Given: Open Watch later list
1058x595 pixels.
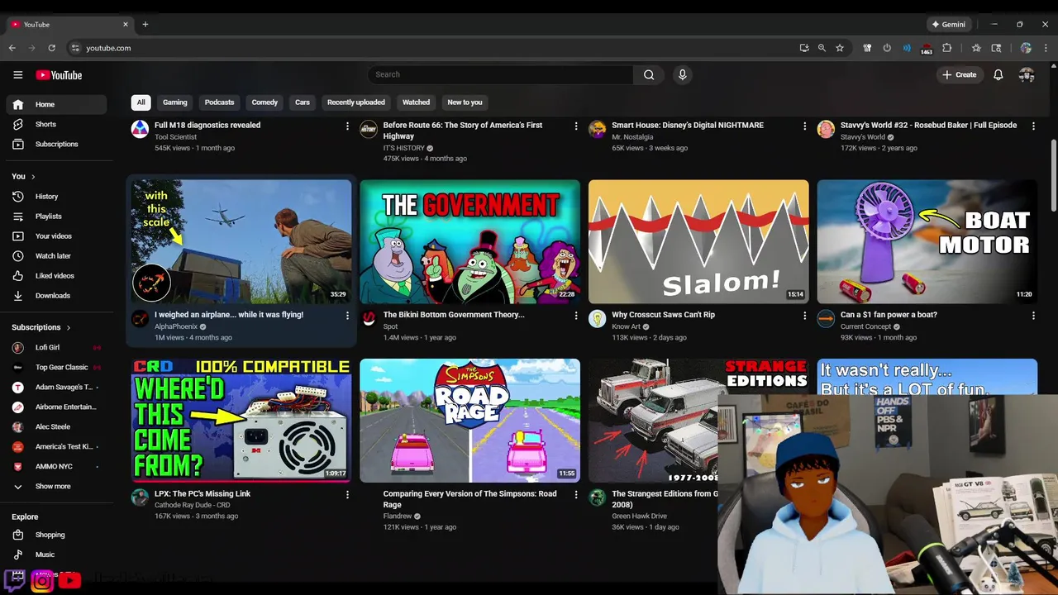Looking at the screenshot, I should [56, 256].
